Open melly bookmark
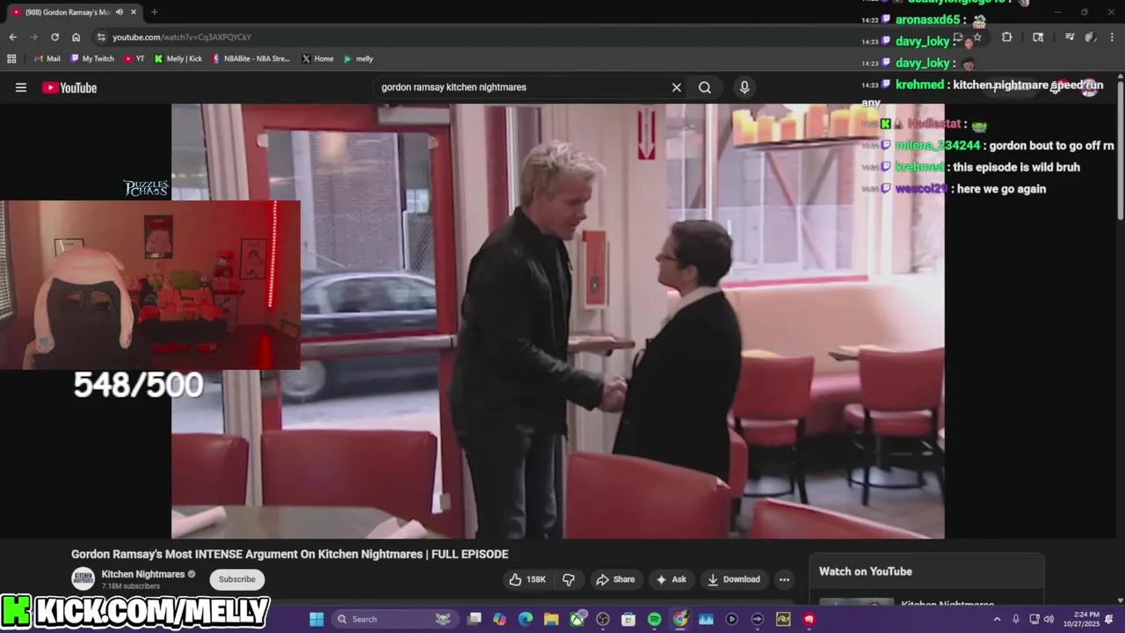 pyautogui.click(x=359, y=59)
